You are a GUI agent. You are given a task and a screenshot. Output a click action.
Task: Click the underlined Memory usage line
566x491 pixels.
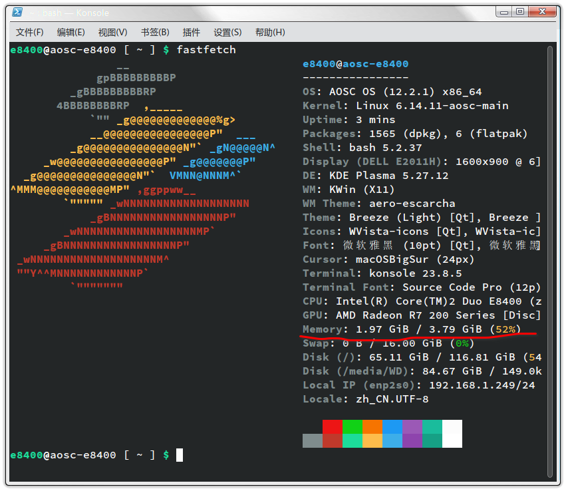click(x=412, y=329)
